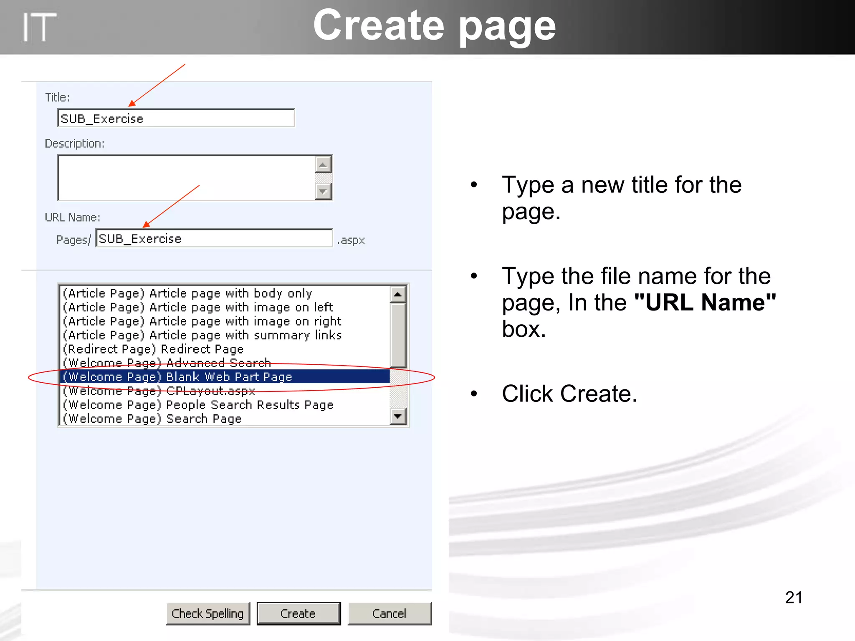Click the layout list scrollbar thumb
Viewport: 855px width, 641px height.
click(x=398, y=336)
